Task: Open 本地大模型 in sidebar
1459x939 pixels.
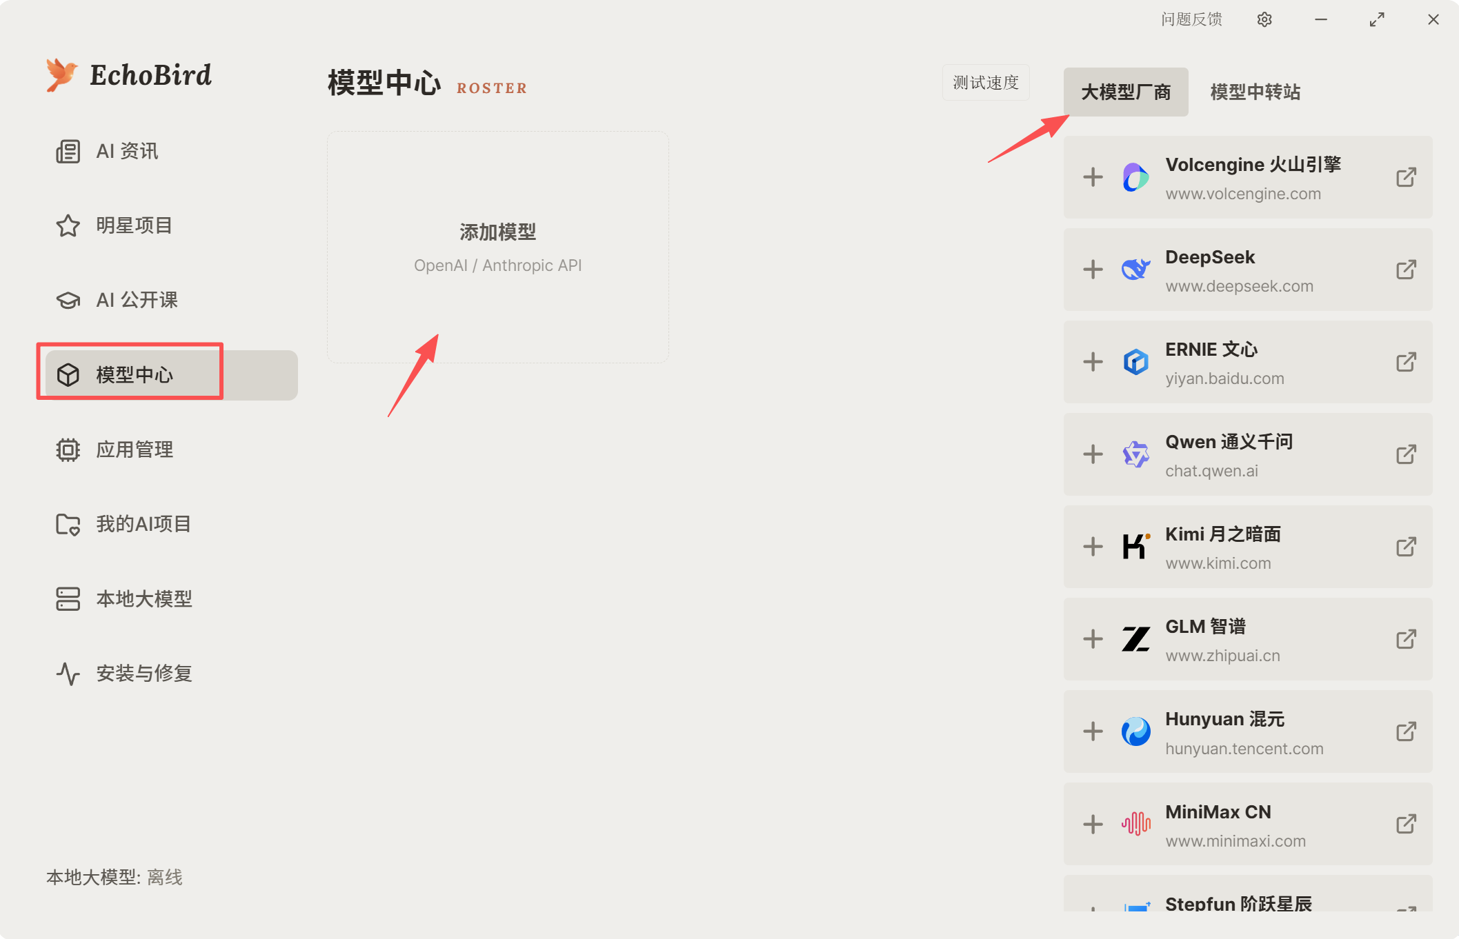Action: [x=172, y=598]
